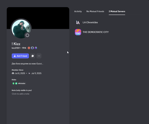The image size is (149, 124).
Task: Click the green dot on Whitelist role
Action: [13, 83]
